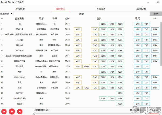
Task: Switch to the 排行榜单 tab
Action: click(x=20, y=9)
